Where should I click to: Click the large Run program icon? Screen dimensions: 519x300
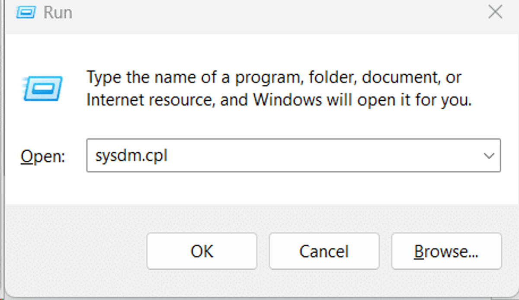tap(42, 89)
